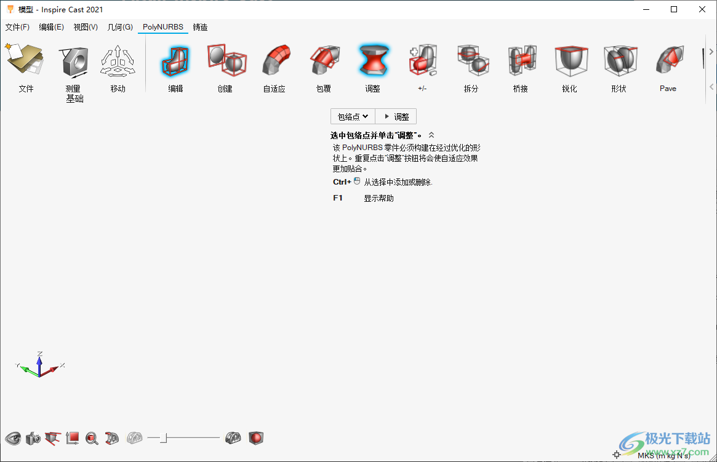Click the 显示帮助 help text
Screen dimensions: 717x462
379,198
